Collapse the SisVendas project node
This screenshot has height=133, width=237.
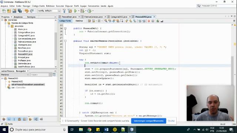2,20
